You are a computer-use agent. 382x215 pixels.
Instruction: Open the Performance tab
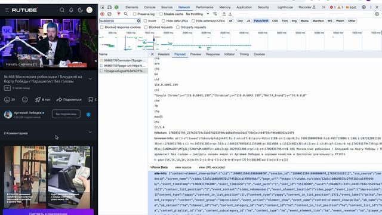(x=204, y=7)
